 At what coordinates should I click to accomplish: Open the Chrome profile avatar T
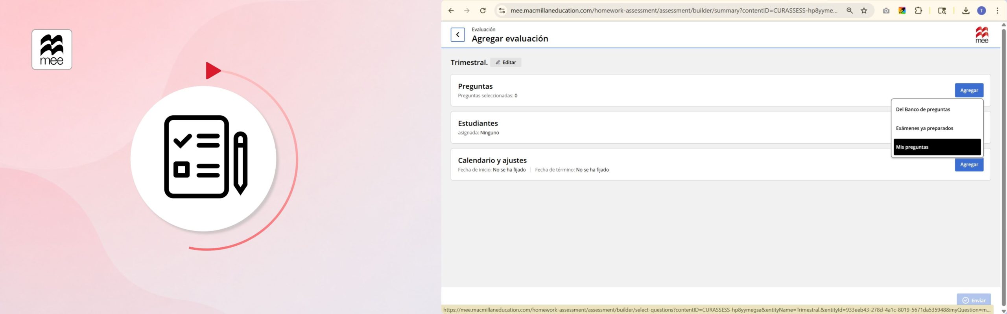(x=982, y=11)
